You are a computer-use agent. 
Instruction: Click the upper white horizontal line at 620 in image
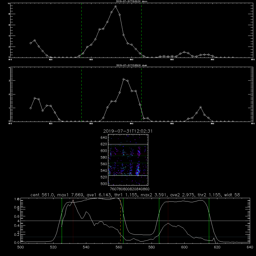coord(128,144)
